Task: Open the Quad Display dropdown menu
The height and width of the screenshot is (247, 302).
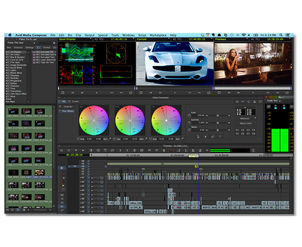Action: pos(91,39)
